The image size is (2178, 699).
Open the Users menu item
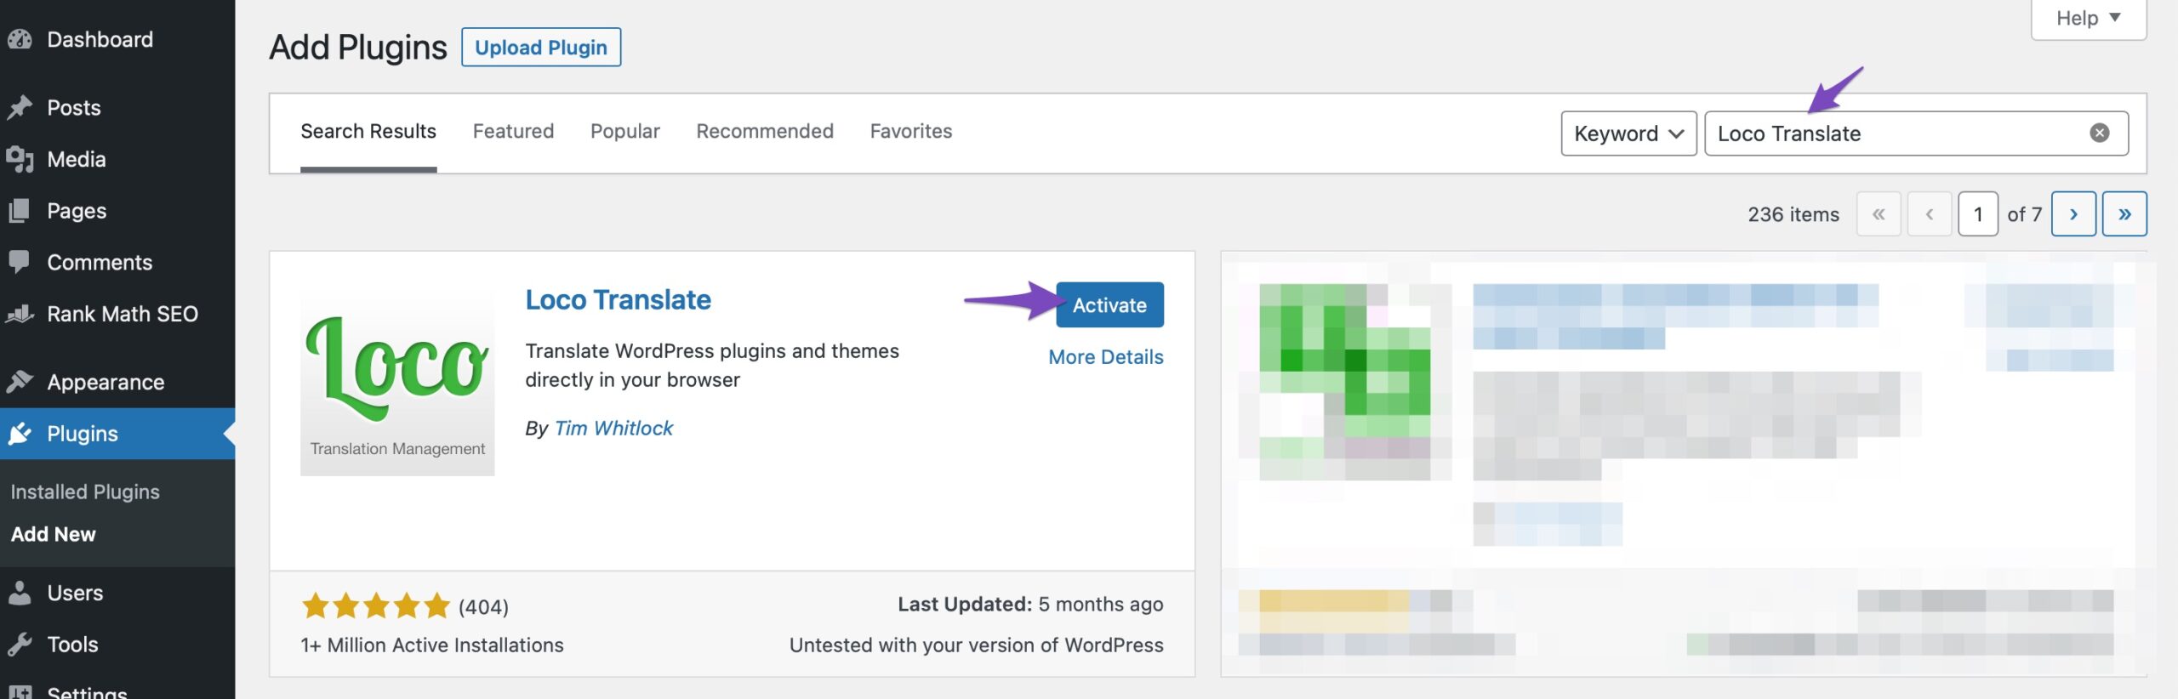(x=117, y=593)
